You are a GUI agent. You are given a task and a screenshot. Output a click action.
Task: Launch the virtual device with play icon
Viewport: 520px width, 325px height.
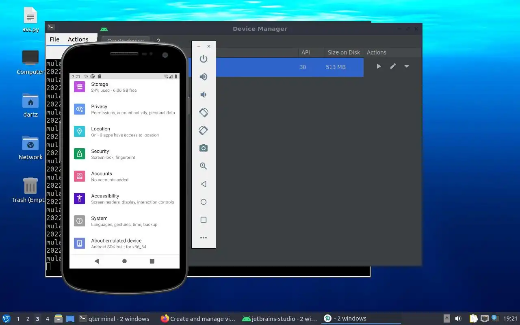379,66
